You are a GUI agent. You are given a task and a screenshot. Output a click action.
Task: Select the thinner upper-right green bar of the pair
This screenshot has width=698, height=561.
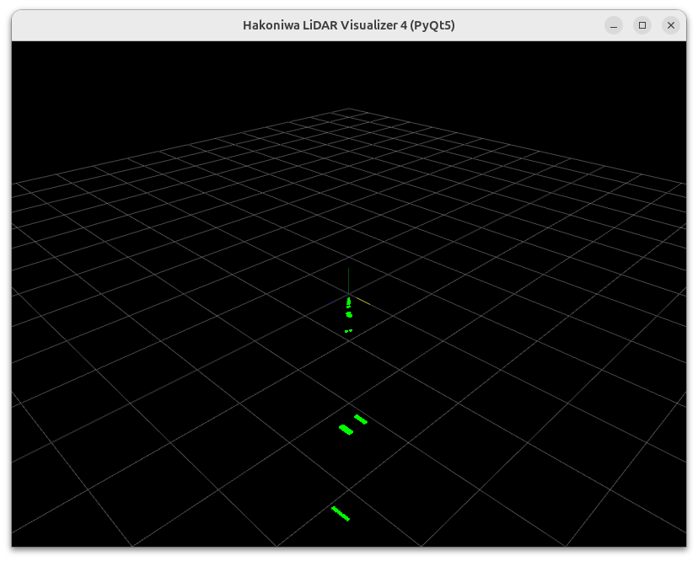pos(361,419)
